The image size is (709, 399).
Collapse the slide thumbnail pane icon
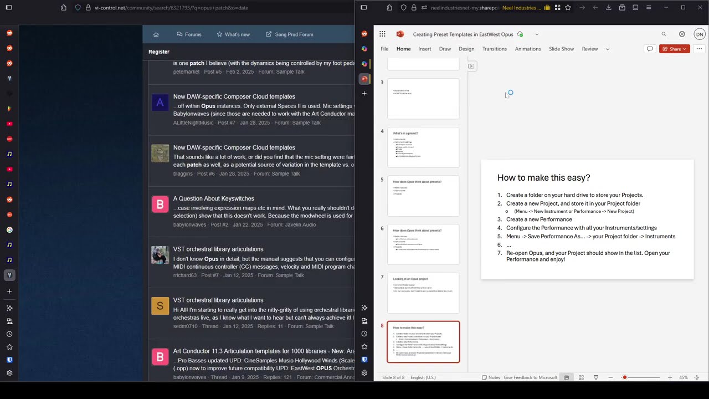coord(471,66)
